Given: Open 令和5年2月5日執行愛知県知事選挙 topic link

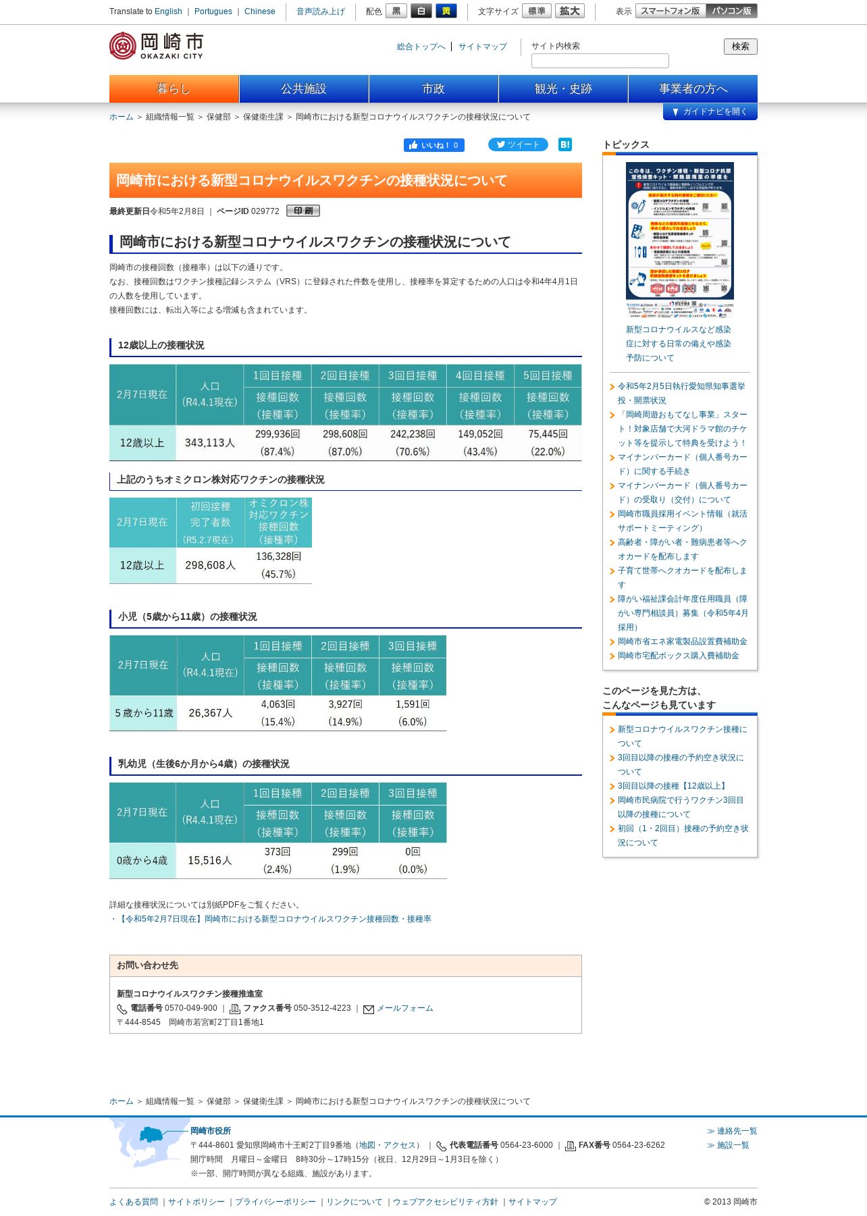Looking at the screenshot, I should [x=681, y=393].
